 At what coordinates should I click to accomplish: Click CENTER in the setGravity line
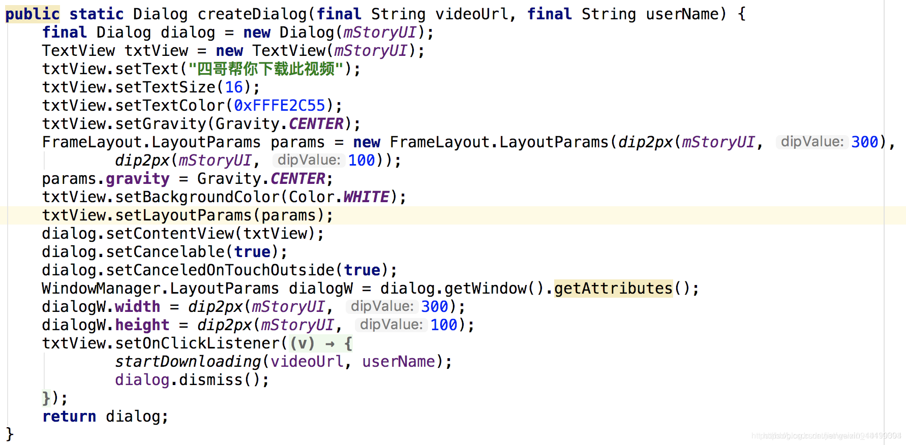316,123
